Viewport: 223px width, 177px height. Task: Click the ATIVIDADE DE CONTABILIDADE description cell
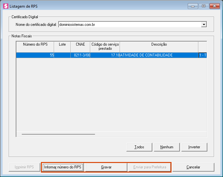coord(159,55)
